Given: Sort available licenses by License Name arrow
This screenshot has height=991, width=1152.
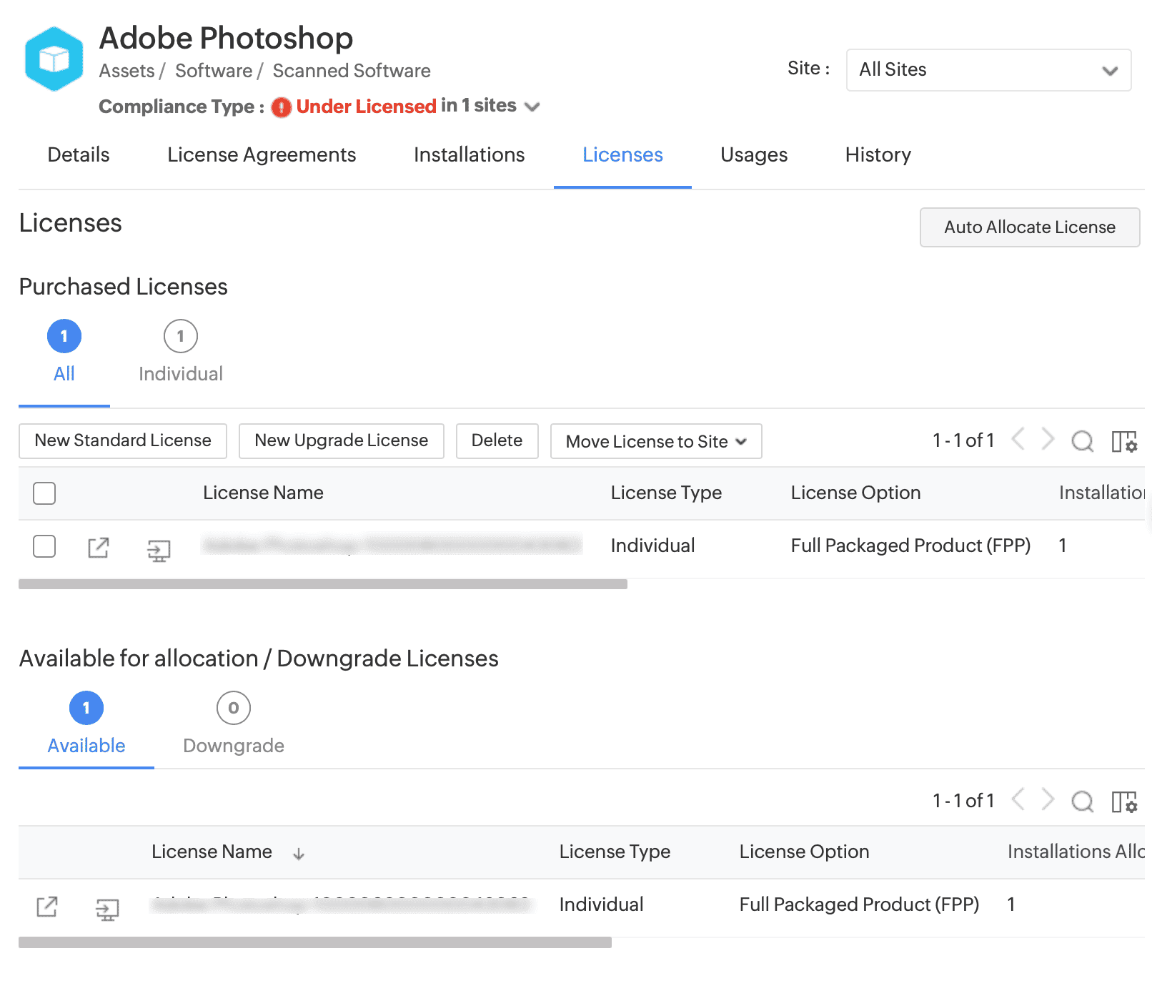Looking at the screenshot, I should coord(299,854).
